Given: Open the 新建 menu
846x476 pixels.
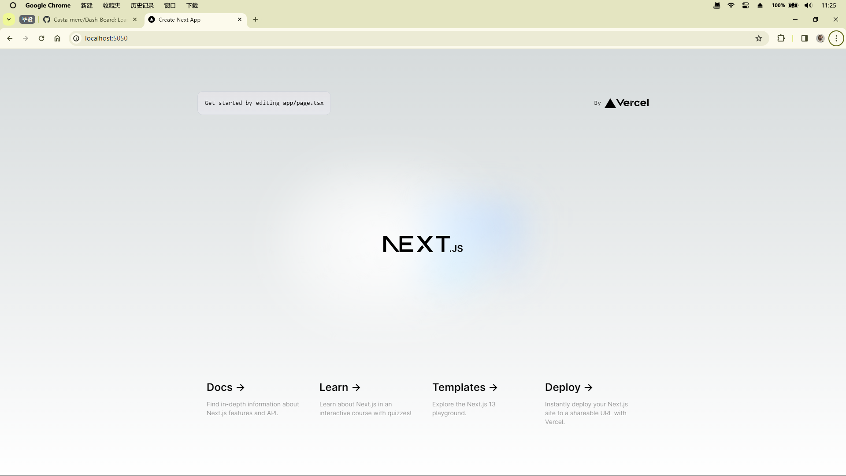Looking at the screenshot, I should (87, 5).
